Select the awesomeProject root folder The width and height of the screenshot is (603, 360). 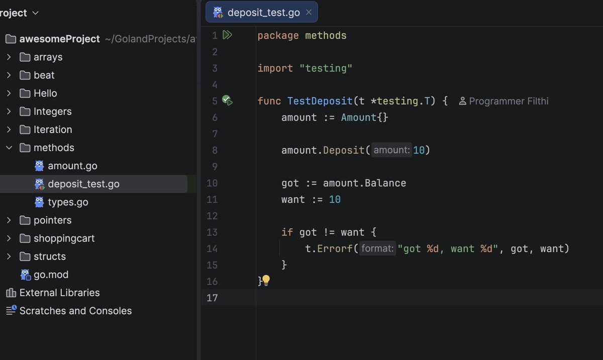[x=59, y=39]
